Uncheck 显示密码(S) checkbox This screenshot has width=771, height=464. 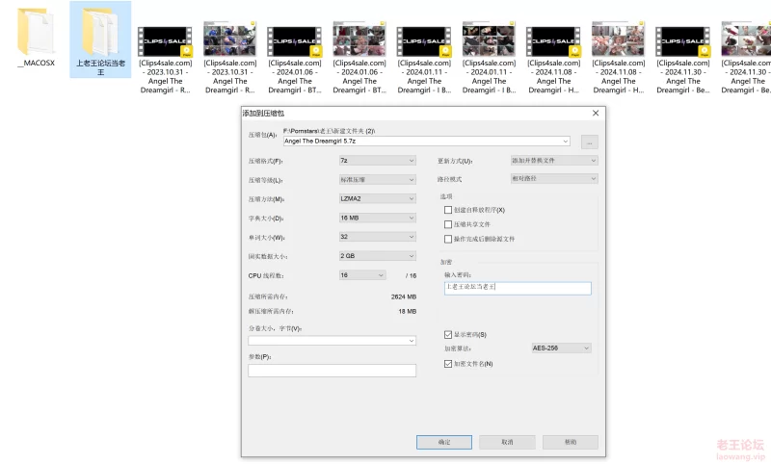[448, 335]
